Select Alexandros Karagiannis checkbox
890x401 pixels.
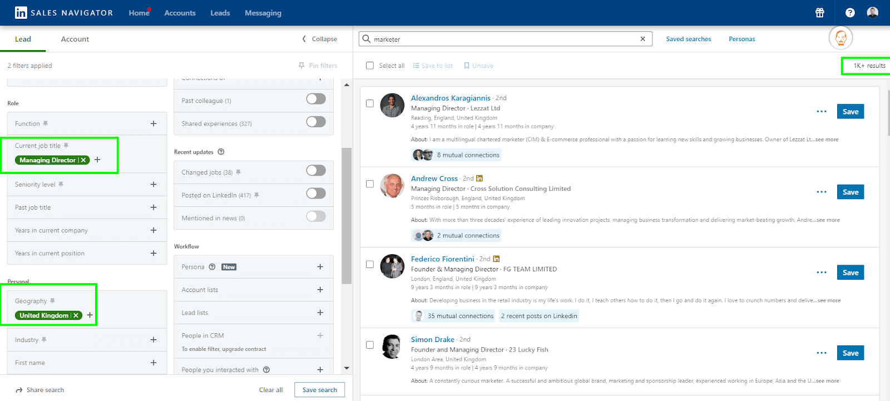pos(370,103)
